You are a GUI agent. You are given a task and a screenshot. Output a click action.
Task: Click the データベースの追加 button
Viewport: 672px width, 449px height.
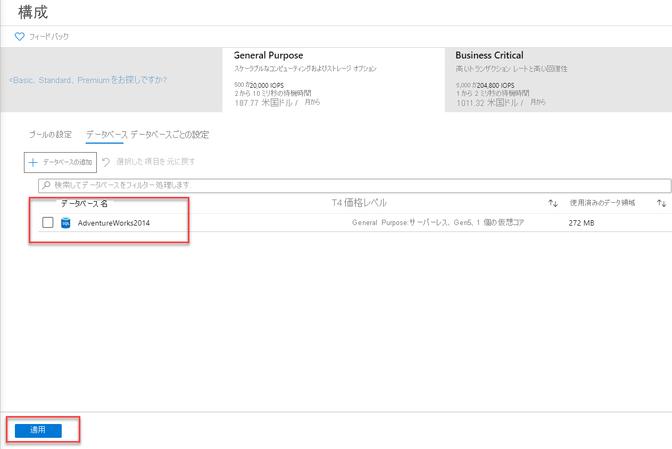60,162
